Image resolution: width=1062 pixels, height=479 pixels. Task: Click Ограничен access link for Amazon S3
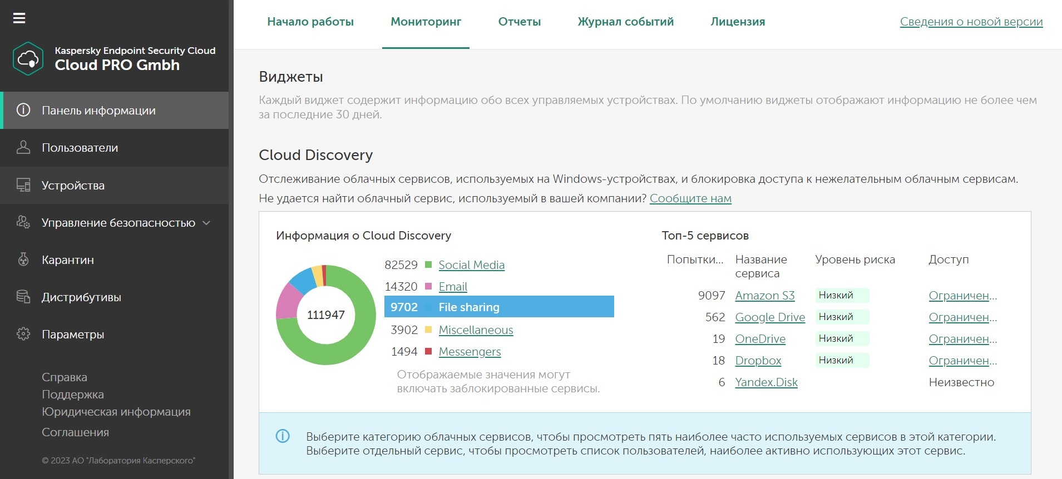click(x=962, y=296)
